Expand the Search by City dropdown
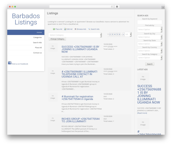 (150, 37)
